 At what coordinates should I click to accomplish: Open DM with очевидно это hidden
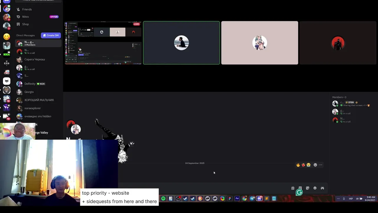[38, 116]
